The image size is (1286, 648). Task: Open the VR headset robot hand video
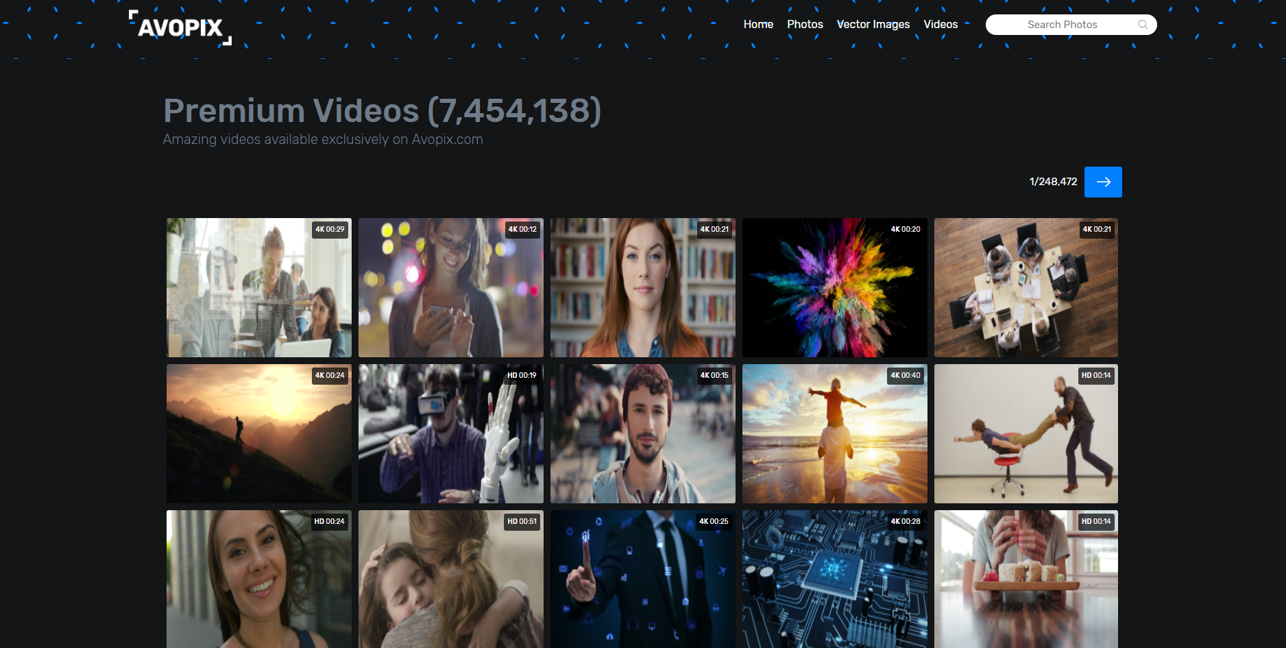451,433
